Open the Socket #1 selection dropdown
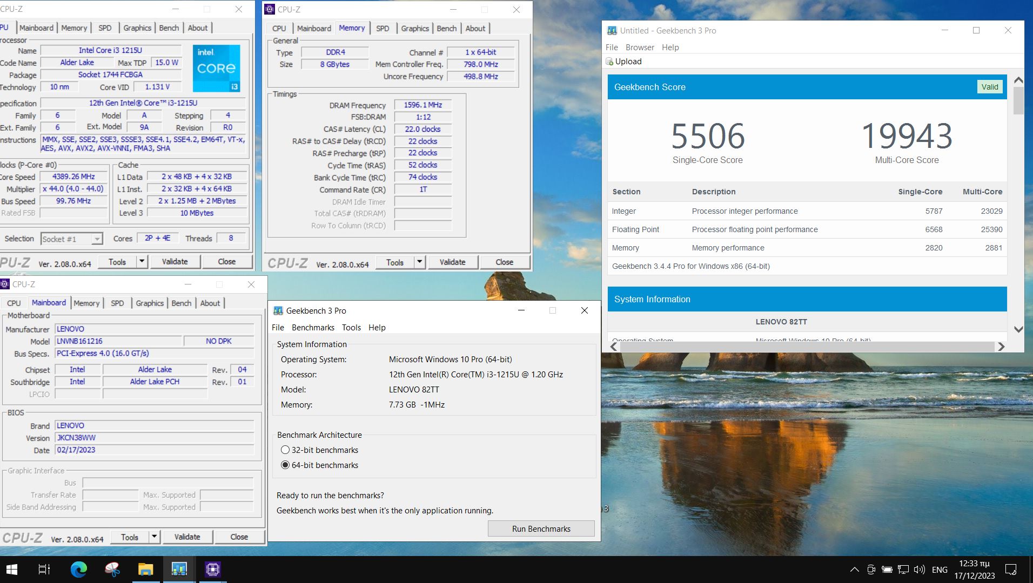This screenshot has width=1033, height=583. click(x=97, y=239)
